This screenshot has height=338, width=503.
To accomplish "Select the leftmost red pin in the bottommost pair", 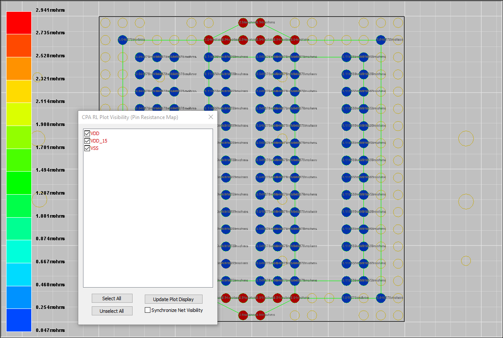I will tap(243, 315).
